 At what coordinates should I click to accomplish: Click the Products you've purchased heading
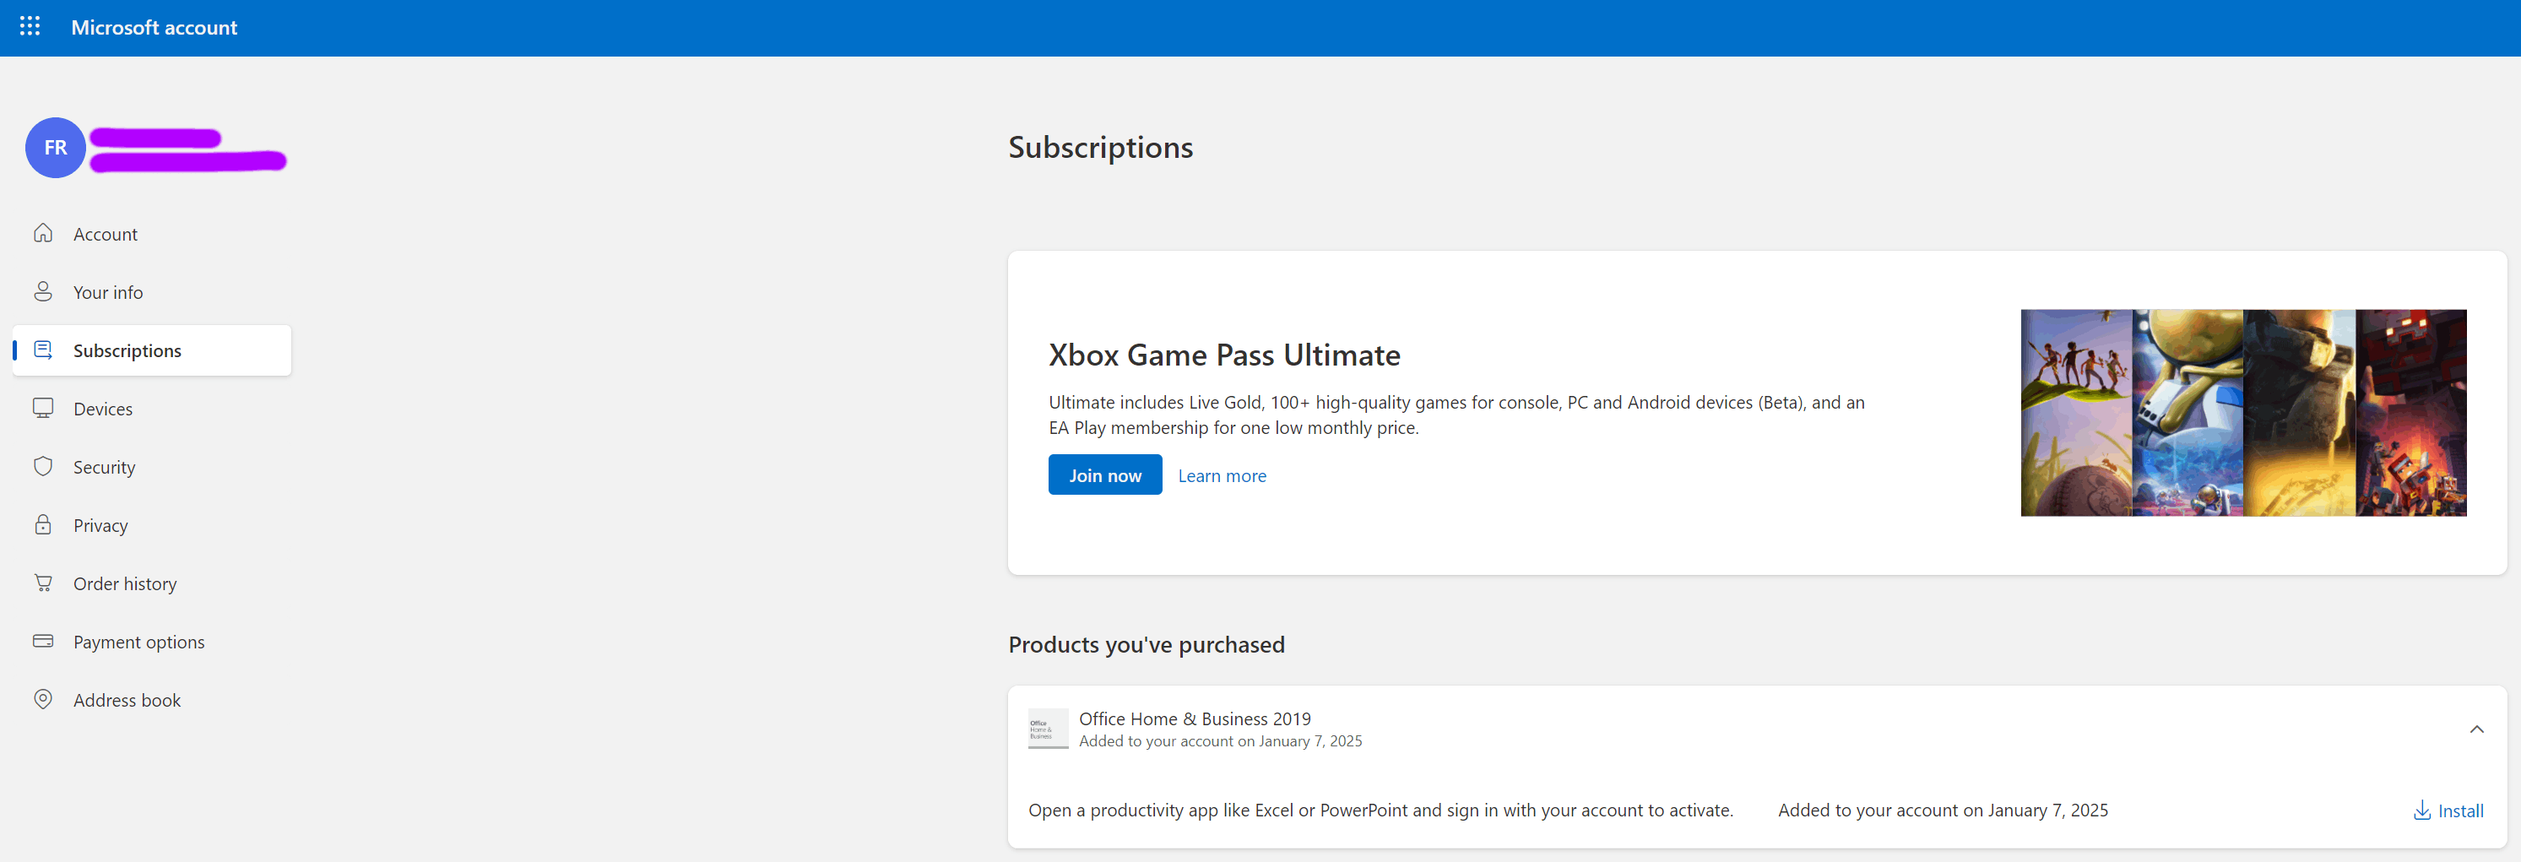tap(1146, 644)
